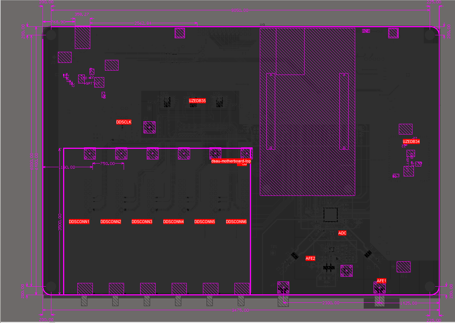The width and height of the screenshot is (455, 323).
Task: Select the DDSCONN6 label
Action: click(236, 222)
